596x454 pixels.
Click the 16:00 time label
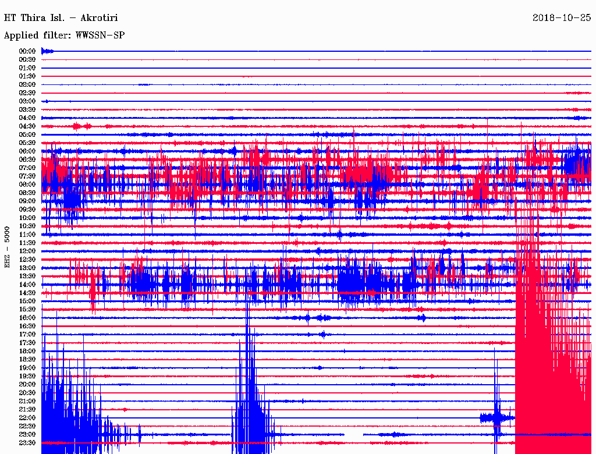pos(27,318)
